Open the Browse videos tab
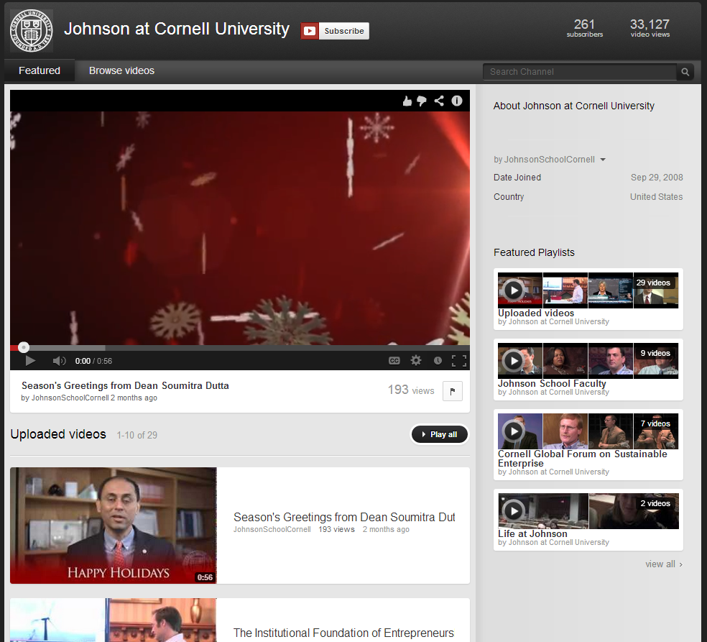 pos(121,70)
